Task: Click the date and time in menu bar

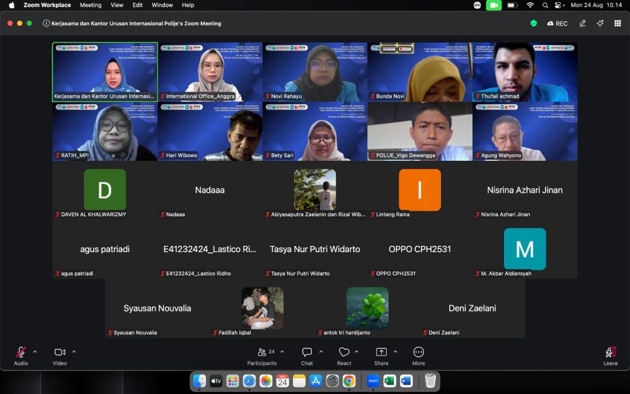Action: click(596, 5)
